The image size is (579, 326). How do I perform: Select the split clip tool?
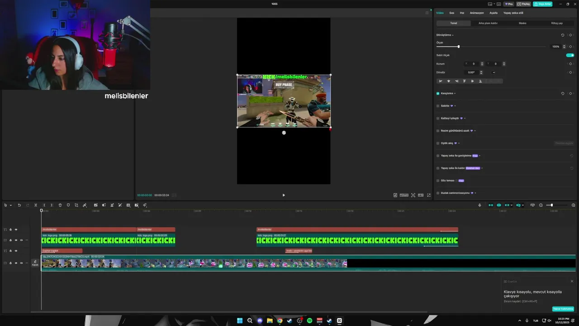(x=36, y=205)
